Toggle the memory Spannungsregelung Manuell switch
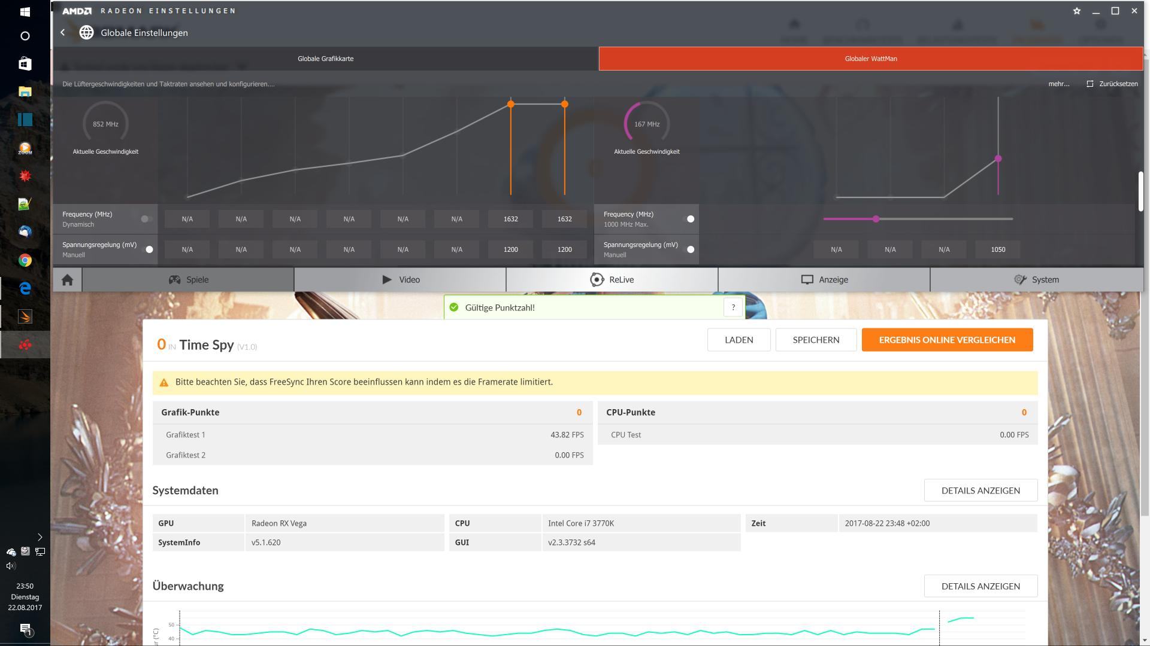The image size is (1150, 646). coord(688,249)
